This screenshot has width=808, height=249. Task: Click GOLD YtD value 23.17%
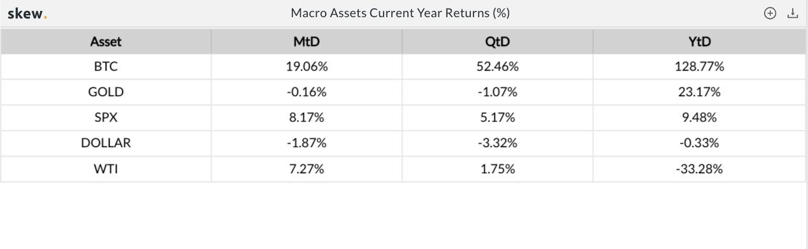click(700, 92)
